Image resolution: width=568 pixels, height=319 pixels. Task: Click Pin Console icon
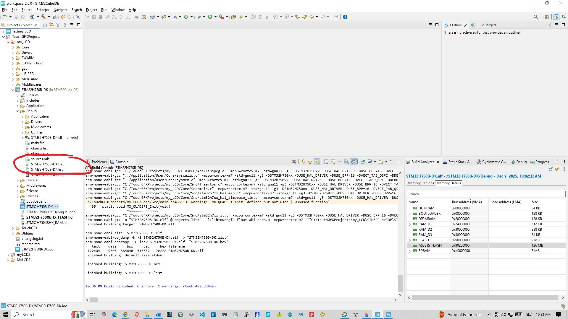coord(362,162)
